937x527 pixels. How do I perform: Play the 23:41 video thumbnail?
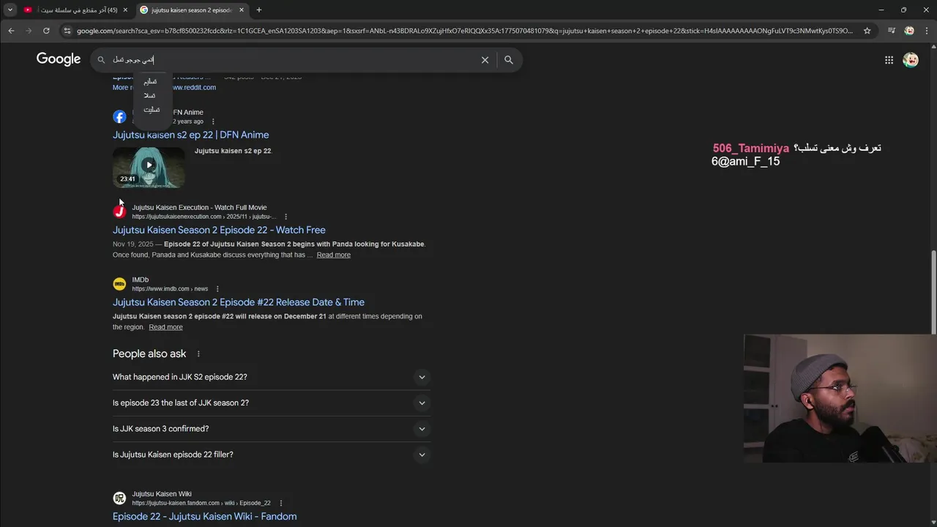click(149, 167)
